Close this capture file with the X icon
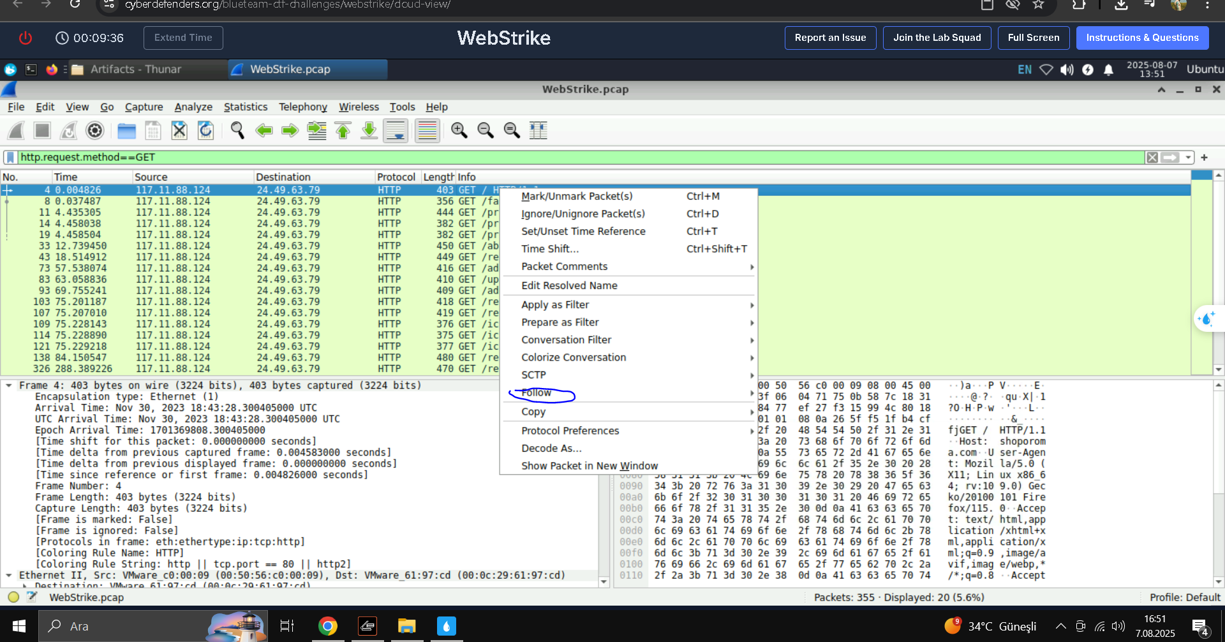The width and height of the screenshot is (1225, 642). pos(179,131)
